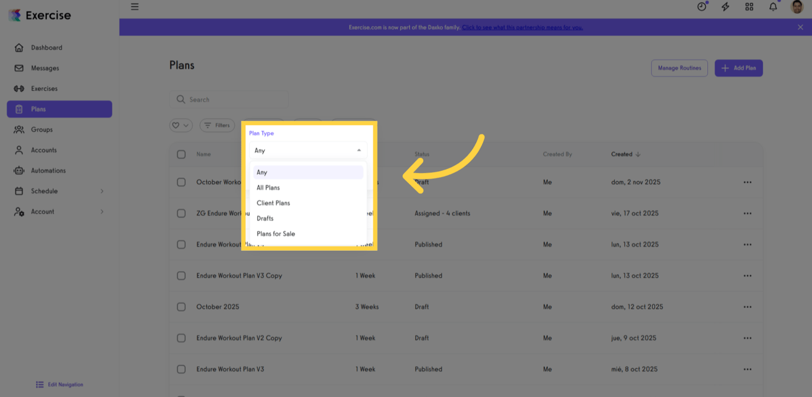Go to Dashboard in sidebar
Image resolution: width=812 pixels, height=397 pixels.
pos(59,48)
